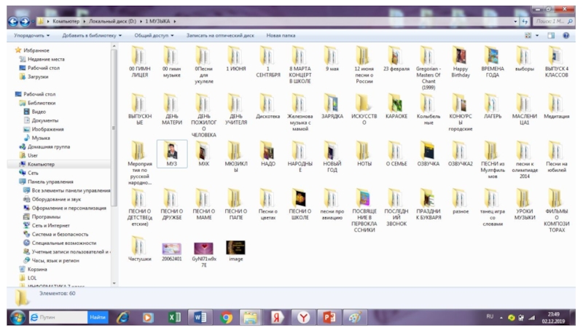Click the folder search box
The height and width of the screenshot is (328, 583).
click(x=554, y=22)
